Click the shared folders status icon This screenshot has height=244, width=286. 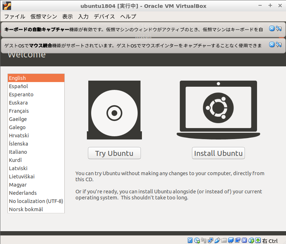tap(224, 240)
